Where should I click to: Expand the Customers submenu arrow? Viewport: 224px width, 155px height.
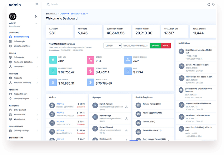pos(37,67)
